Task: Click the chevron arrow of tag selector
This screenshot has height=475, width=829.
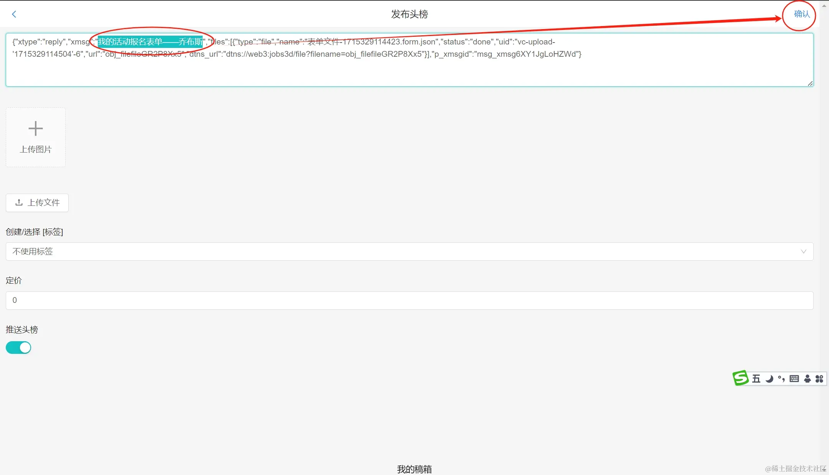Action: 803,251
